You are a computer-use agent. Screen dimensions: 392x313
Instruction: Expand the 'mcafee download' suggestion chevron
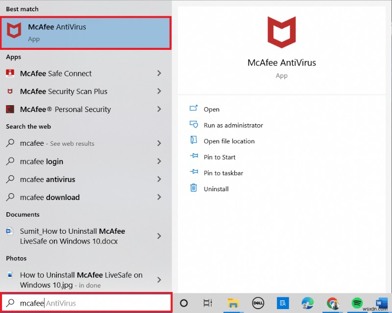(x=159, y=197)
